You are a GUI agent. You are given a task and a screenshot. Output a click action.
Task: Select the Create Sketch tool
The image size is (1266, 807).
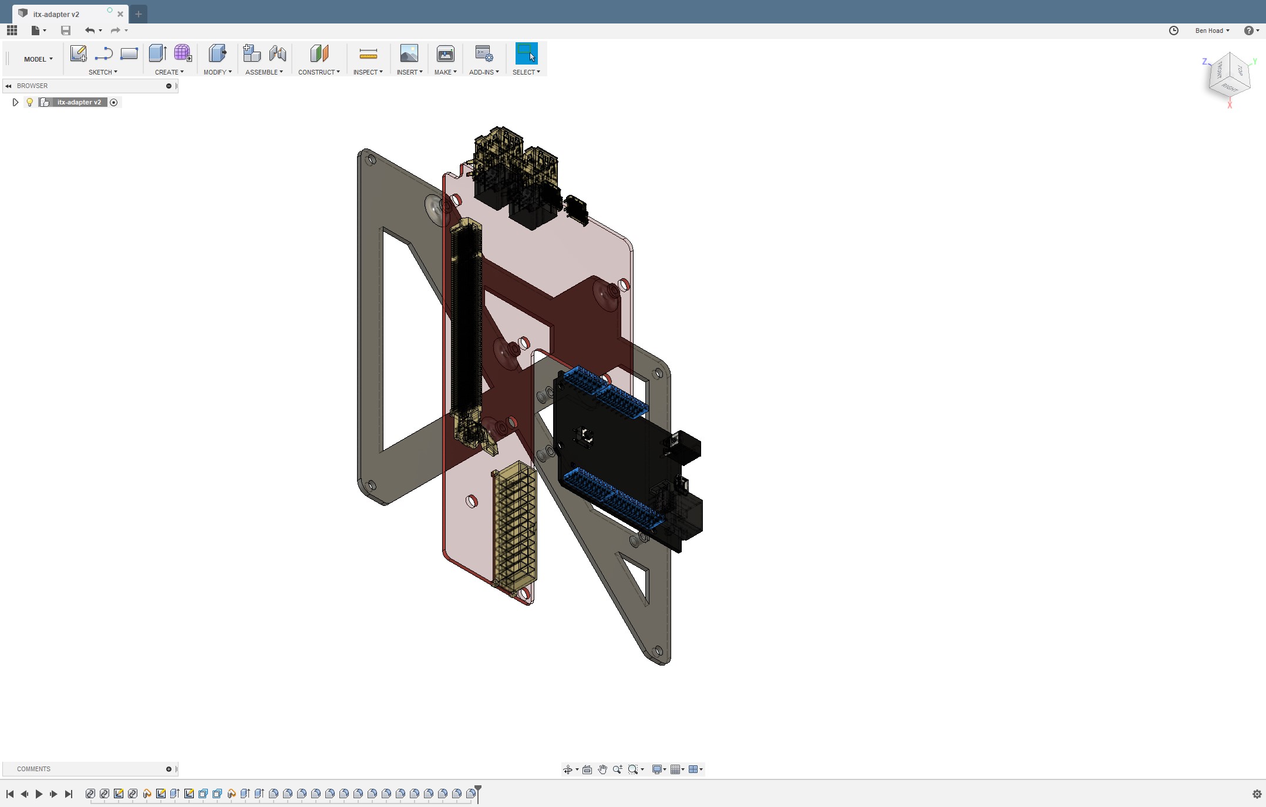coord(78,53)
